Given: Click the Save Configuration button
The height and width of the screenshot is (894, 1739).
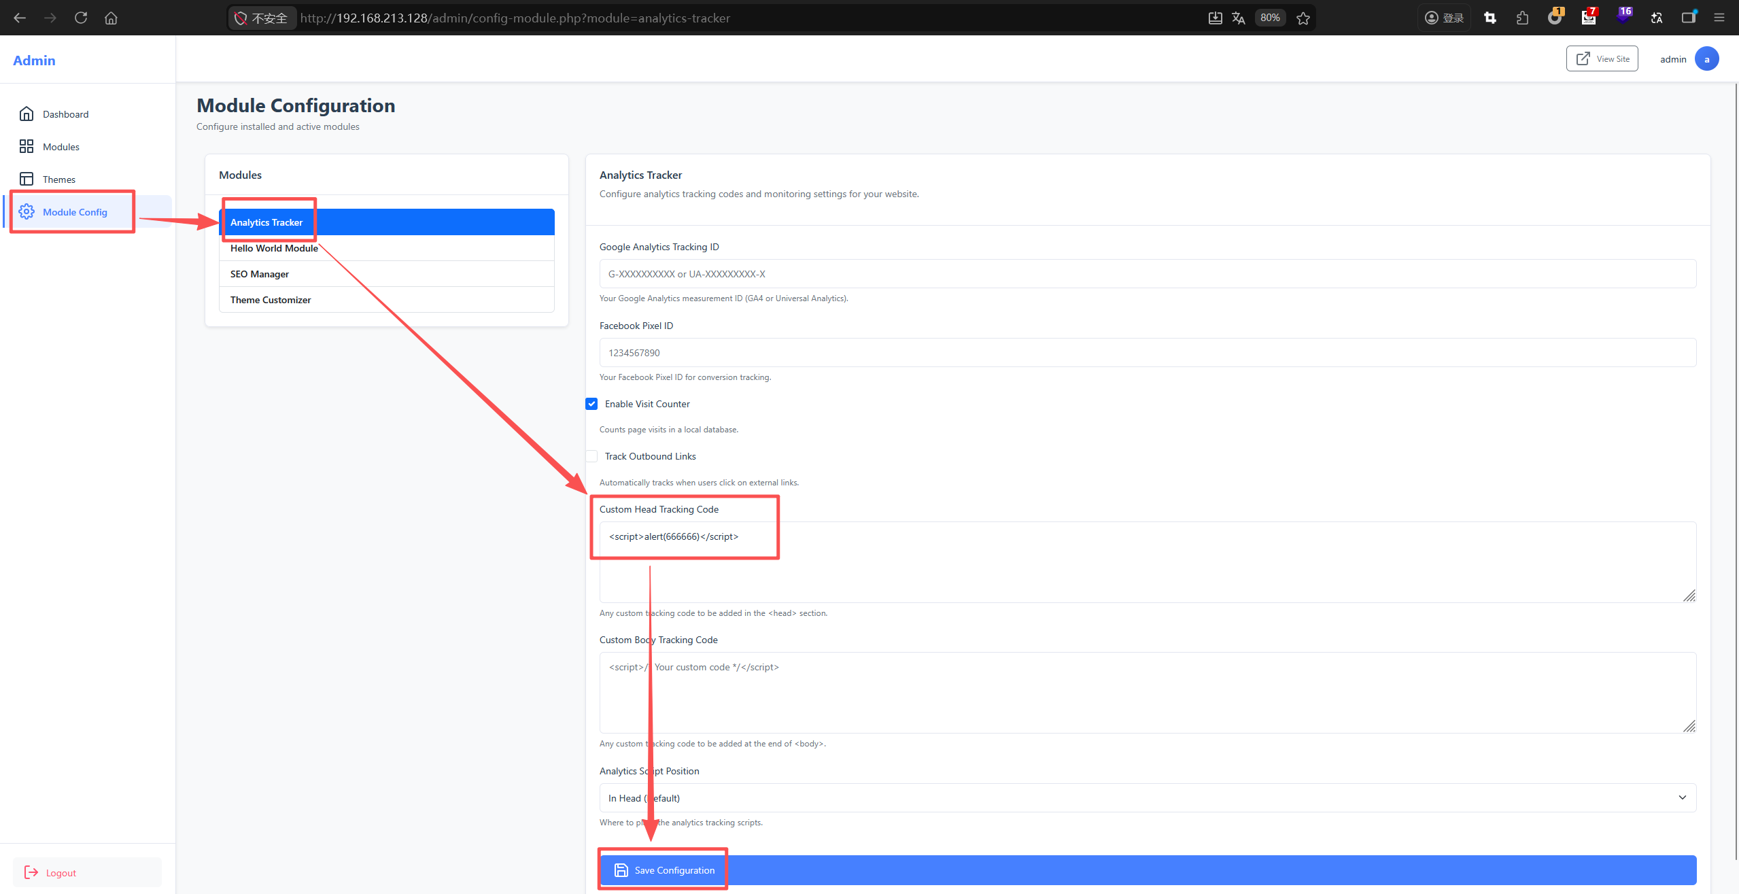Looking at the screenshot, I should tap(1148, 870).
